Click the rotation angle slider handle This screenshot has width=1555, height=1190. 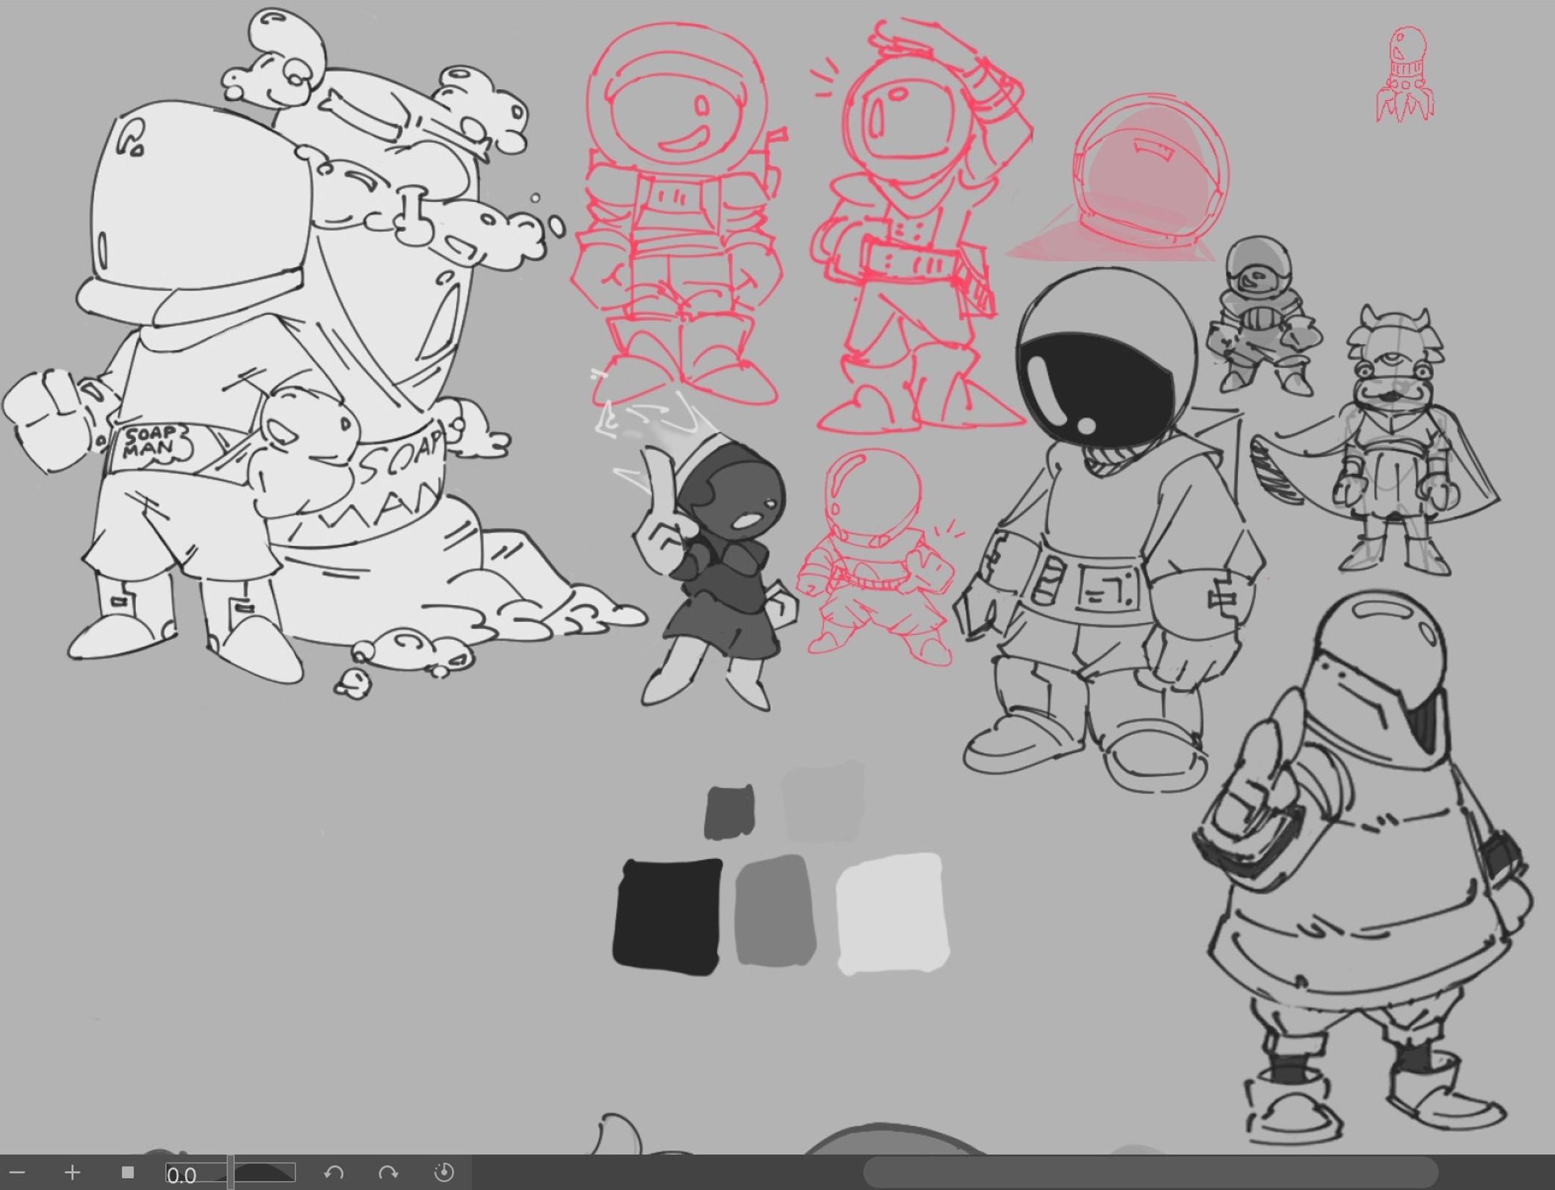[230, 1172]
